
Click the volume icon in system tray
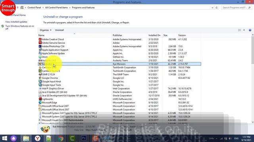pyautogui.click(x=230, y=138)
